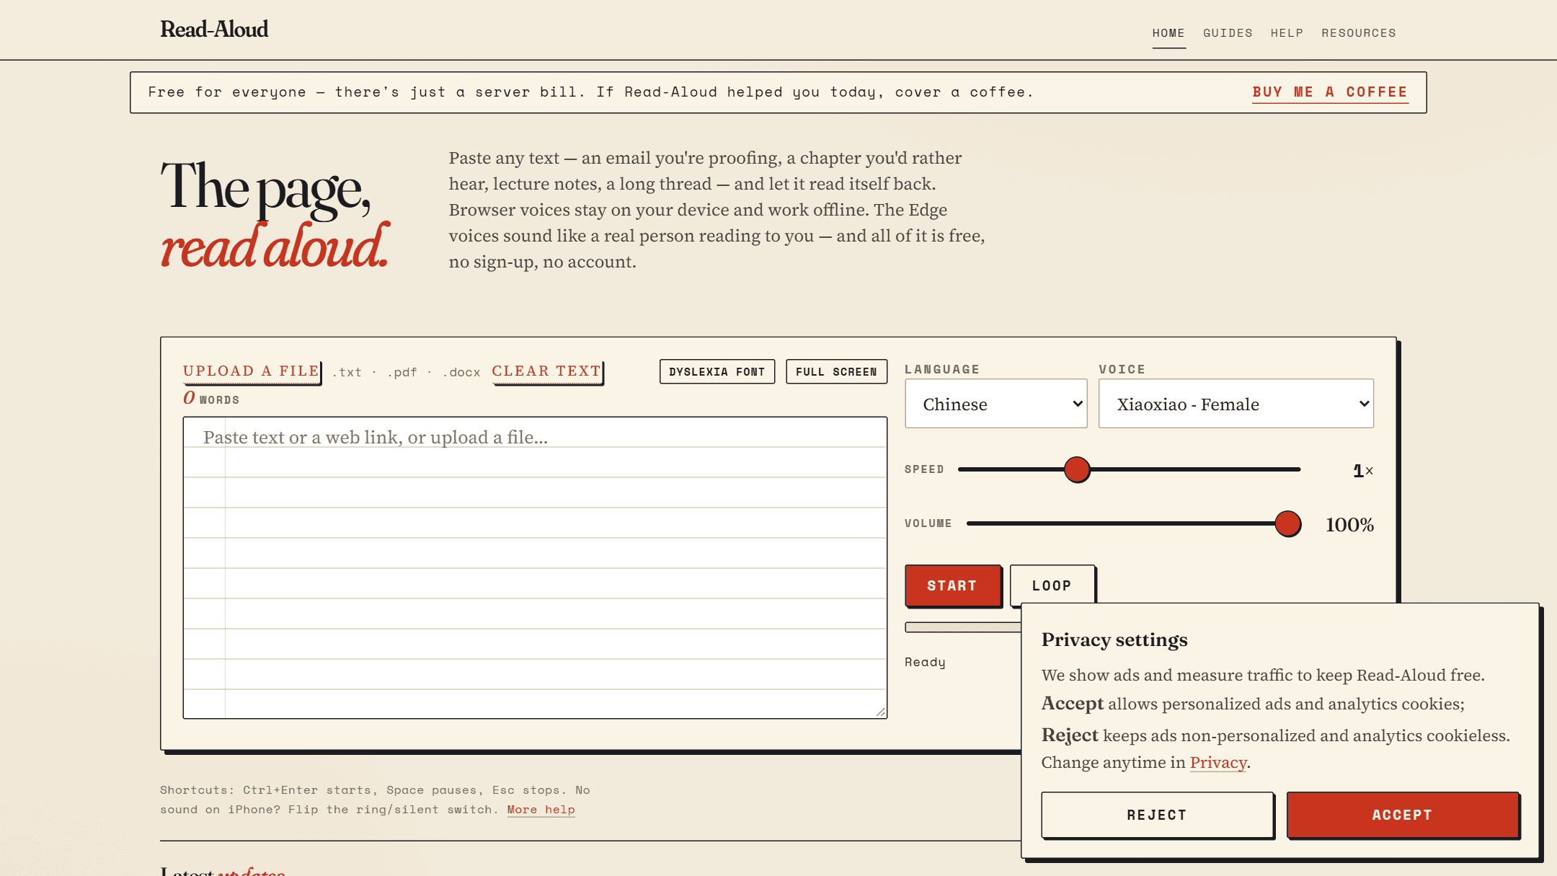
Task: Click the 'VOICE' field label
Action: (x=1122, y=369)
